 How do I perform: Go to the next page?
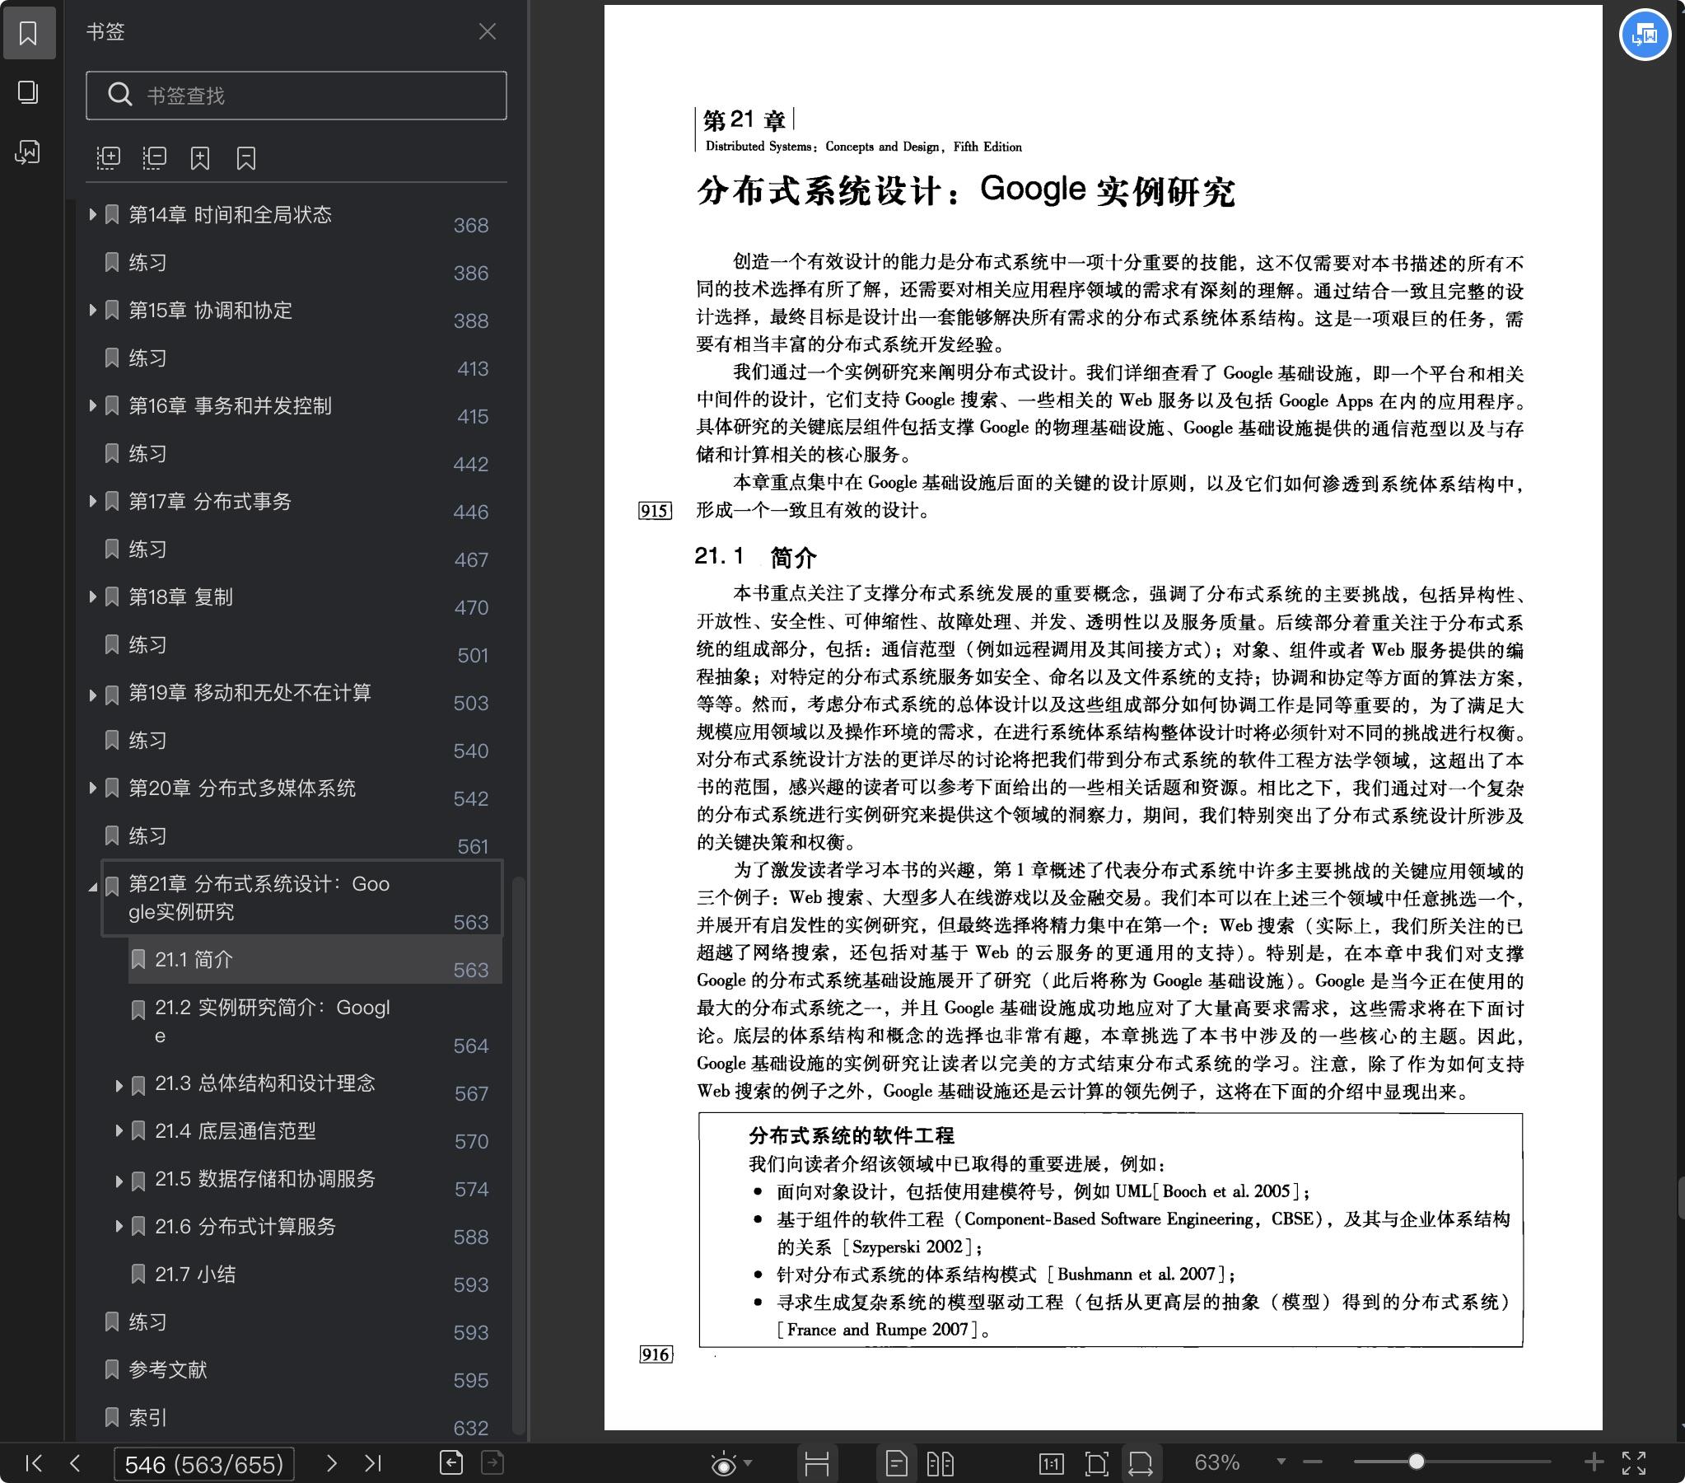331,1463
